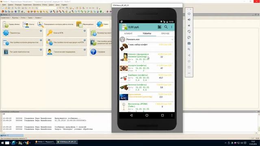Viewport: 260px width, 146px height.
Task: Switch to Nexus emulator taskbar button
Action: point(67,142)
